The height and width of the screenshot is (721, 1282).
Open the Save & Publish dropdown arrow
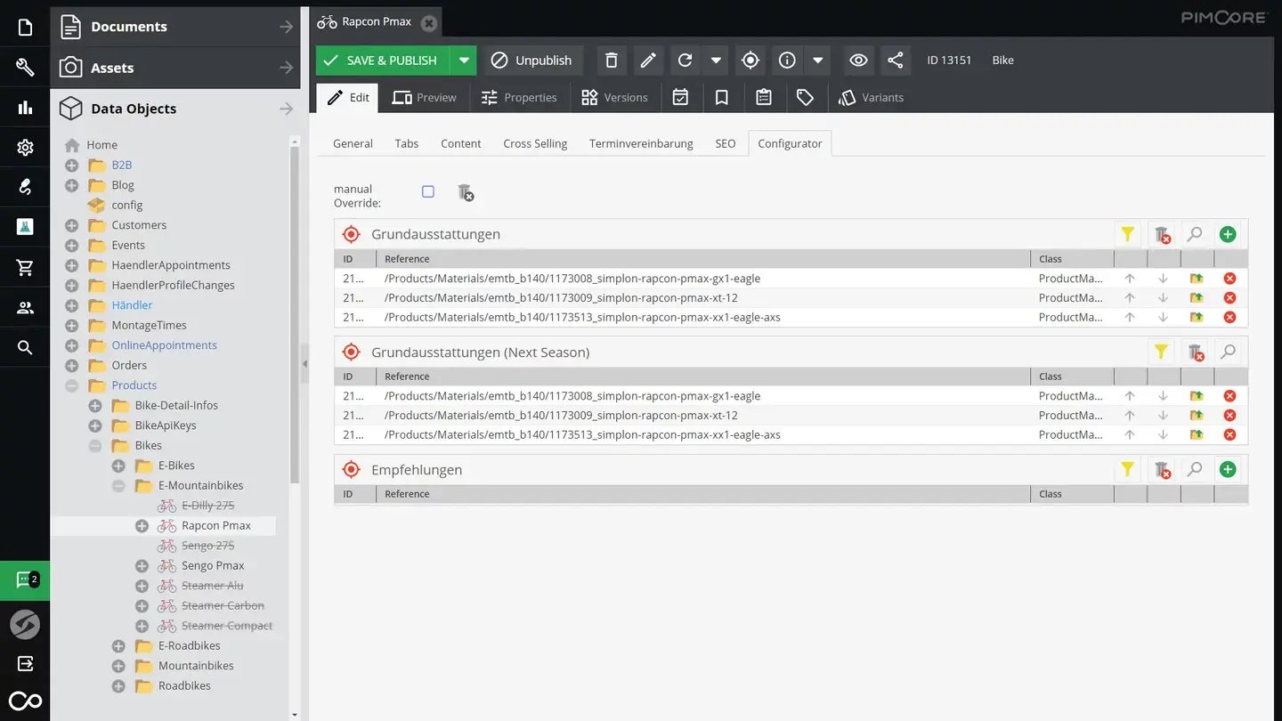coord(463,61)
